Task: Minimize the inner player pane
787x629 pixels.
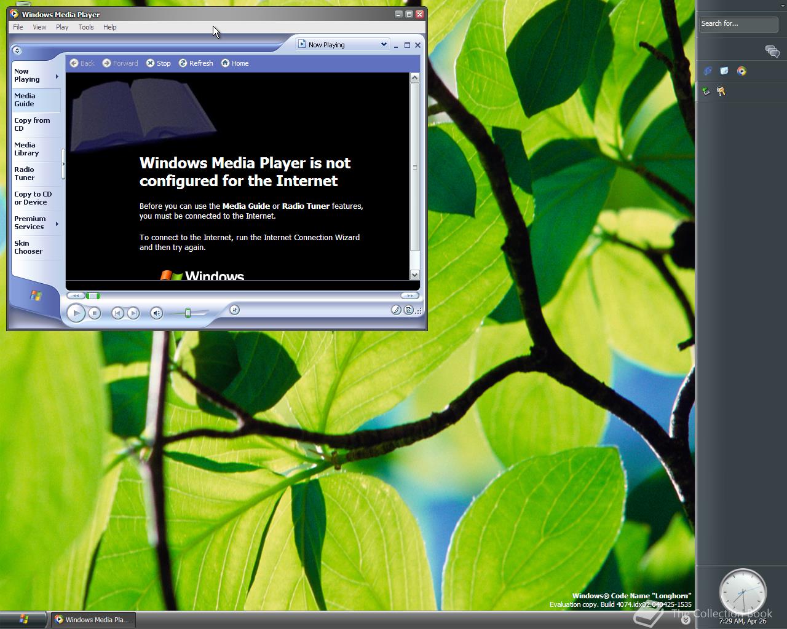Action: point(396,45)
